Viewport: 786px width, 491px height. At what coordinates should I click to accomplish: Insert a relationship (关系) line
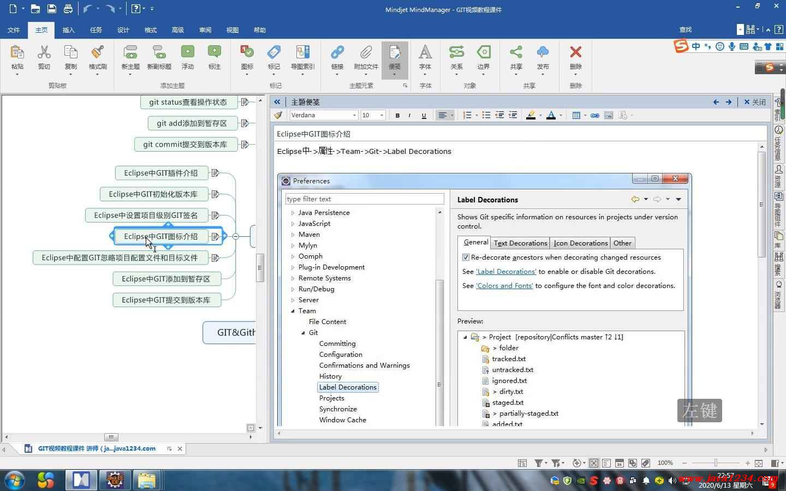tap(456, 52)
